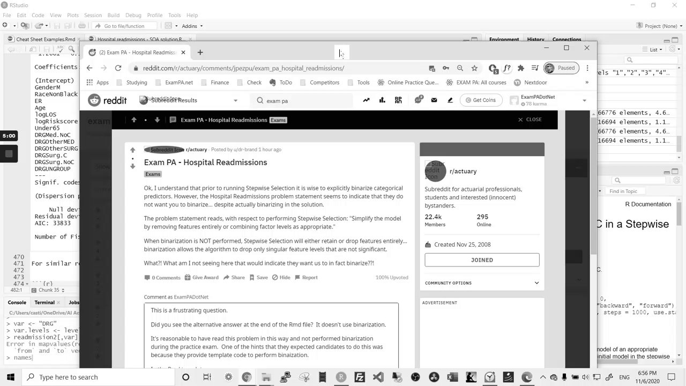Image resolution: width=686 pixels, height=386 pixels.
Task: Click the Paused profile button in Chrome
Action: point(560,68)
